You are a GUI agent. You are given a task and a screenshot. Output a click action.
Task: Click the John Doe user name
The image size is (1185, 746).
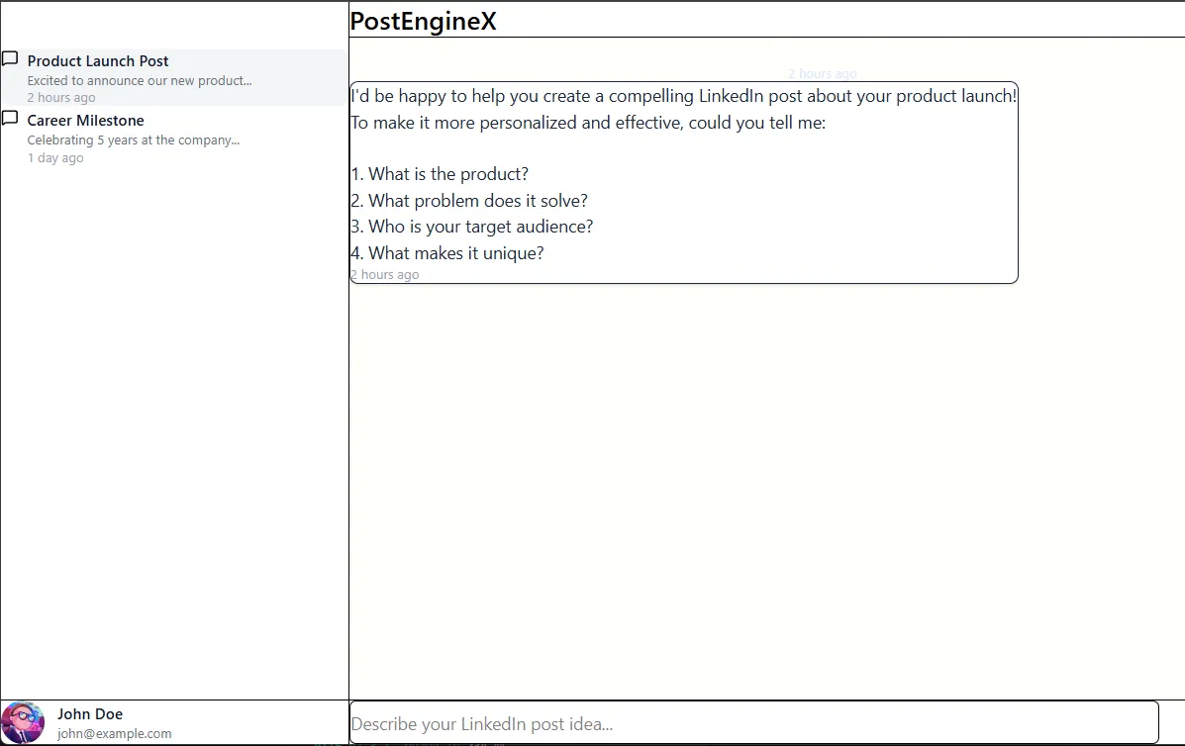tap(90, 714)
